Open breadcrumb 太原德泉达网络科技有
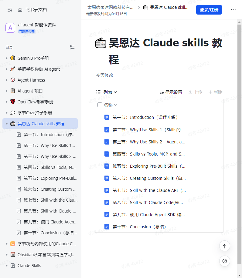This screenshot has height=278, width=242. tap(110, 8)
